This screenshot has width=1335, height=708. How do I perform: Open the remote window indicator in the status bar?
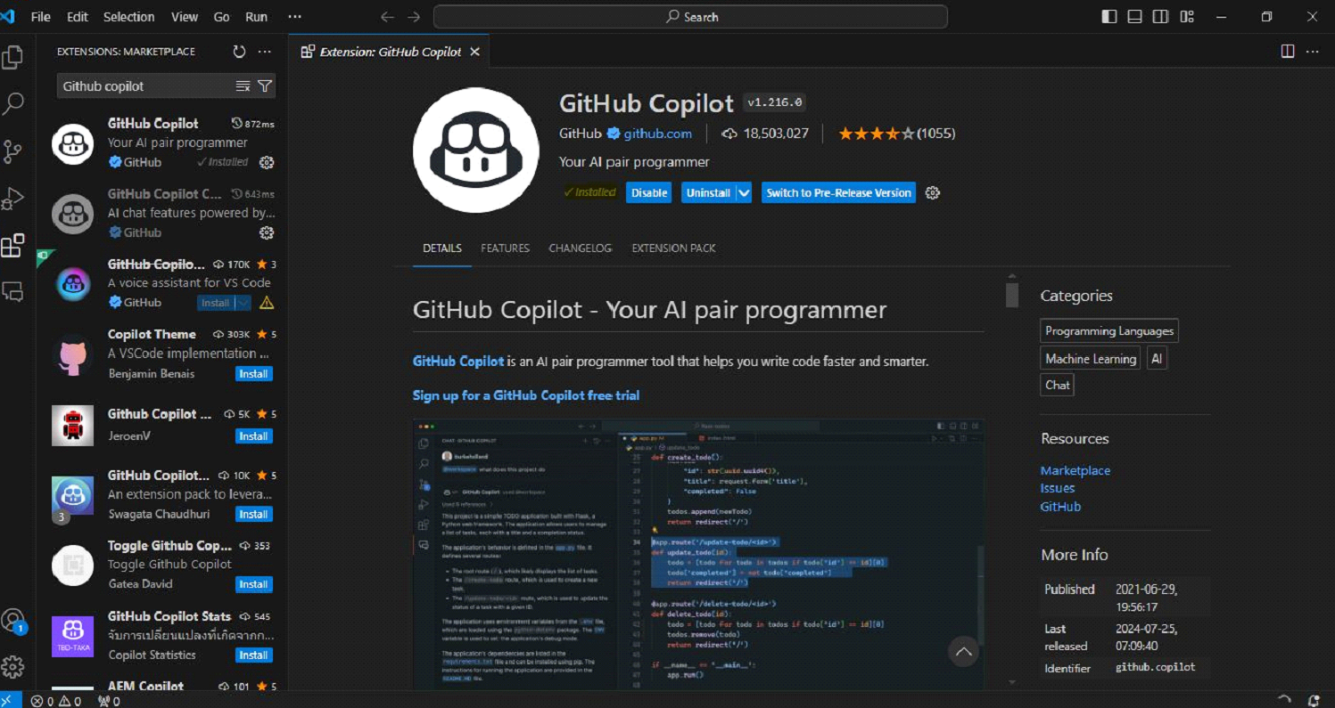coord(9,701)
